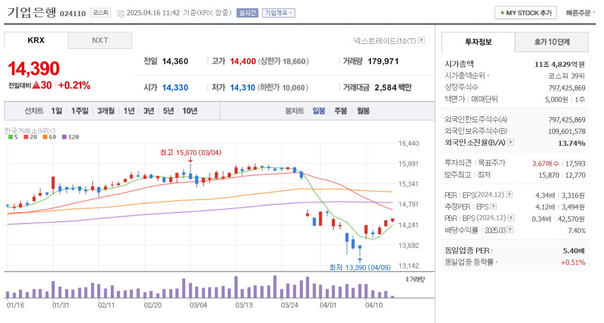Click the purple 120-day moving average legend
Viewport: 604px width, 323px height.
coord(71,137)
